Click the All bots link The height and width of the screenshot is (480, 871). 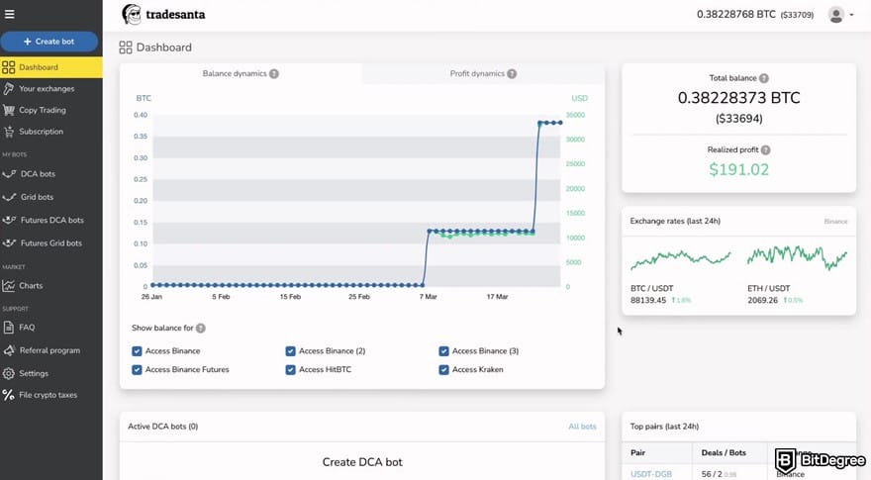click(582, 427)
